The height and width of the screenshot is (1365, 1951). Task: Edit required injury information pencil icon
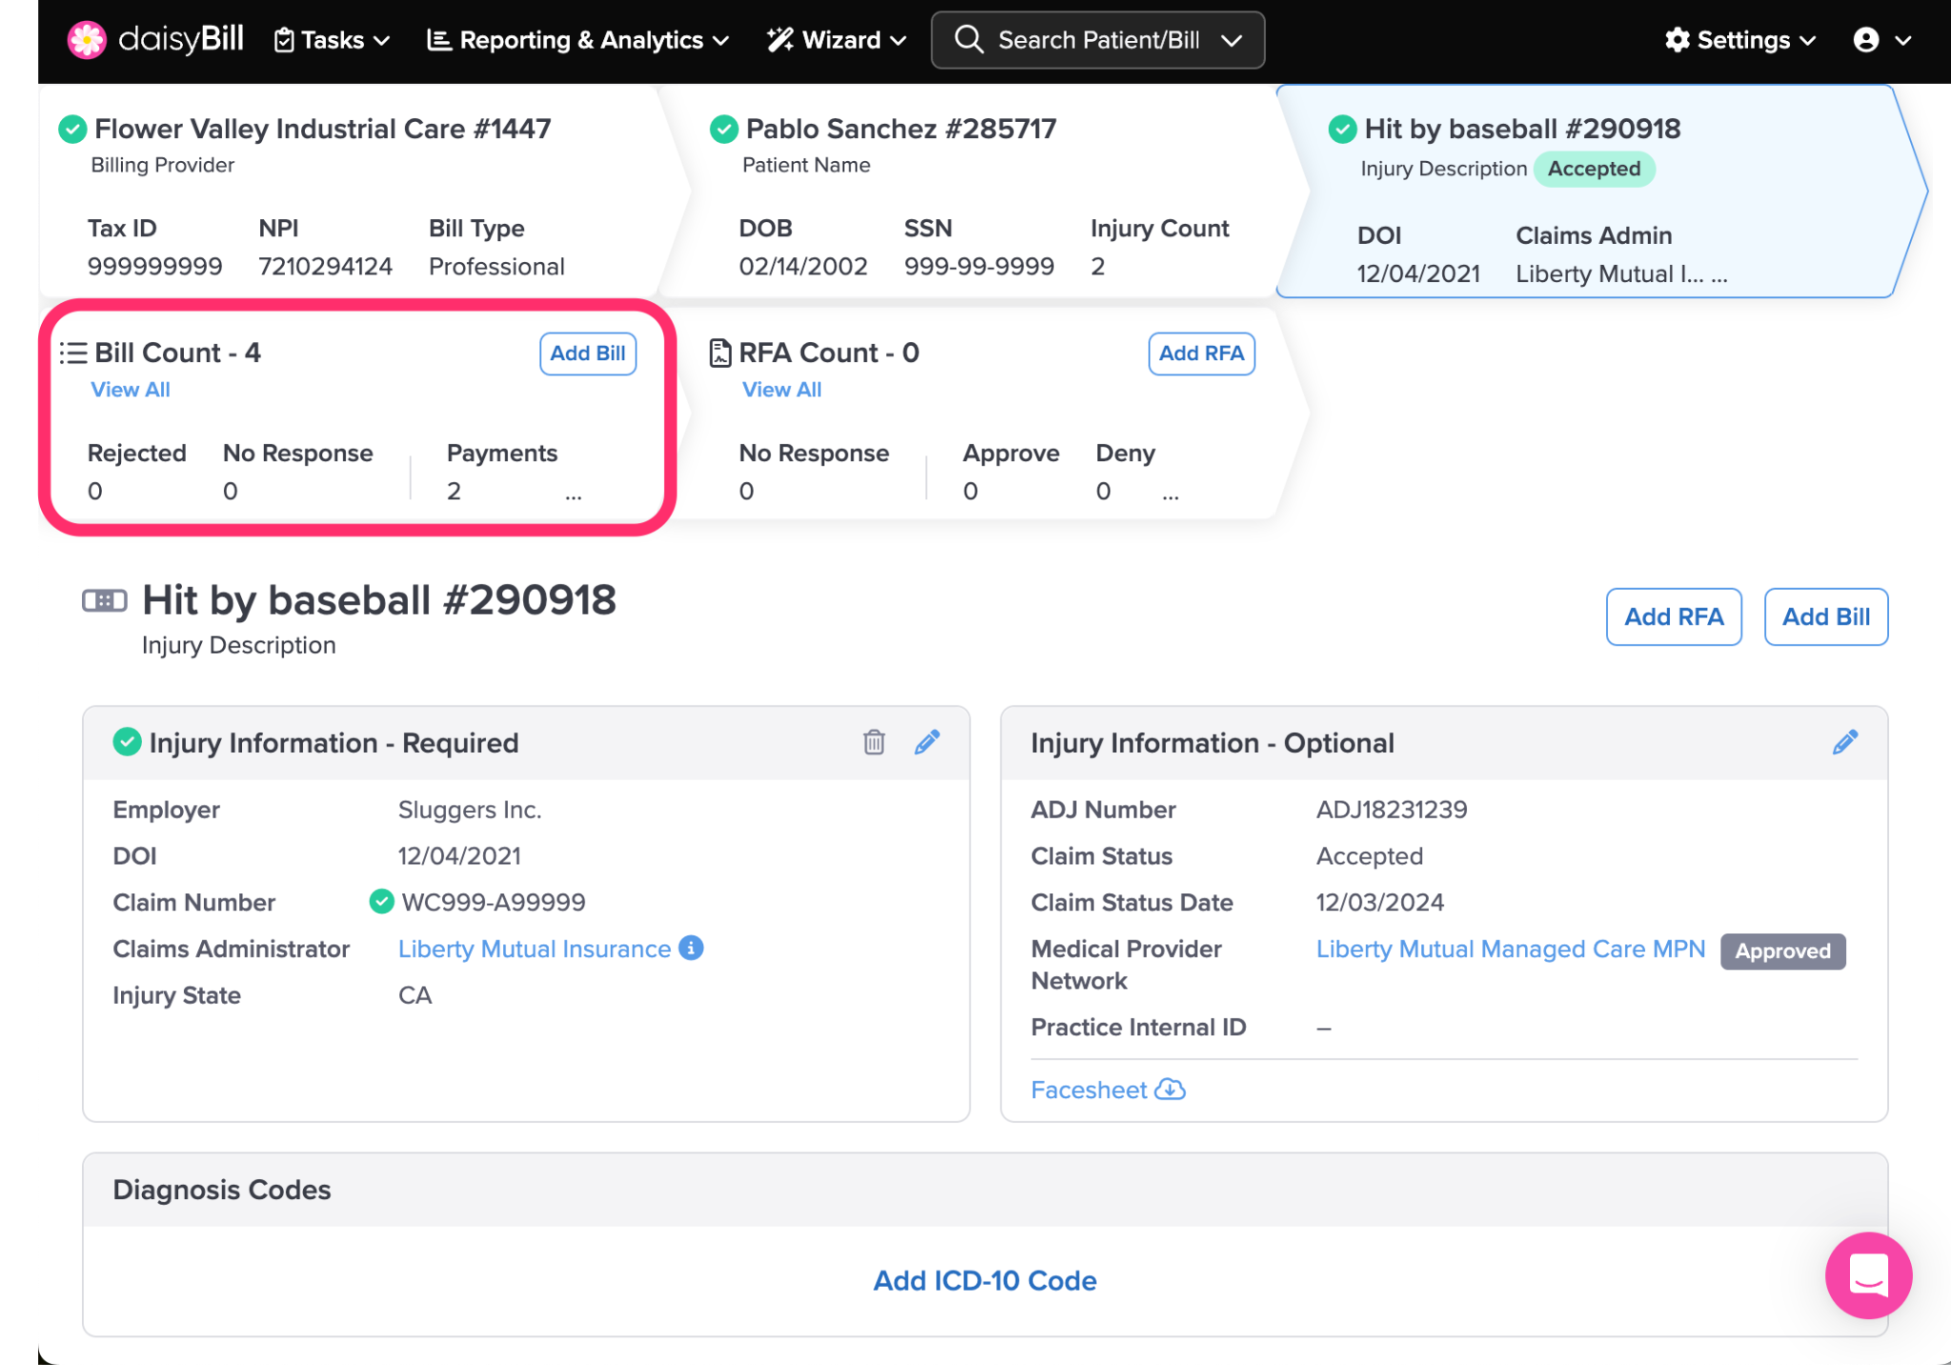927,742
